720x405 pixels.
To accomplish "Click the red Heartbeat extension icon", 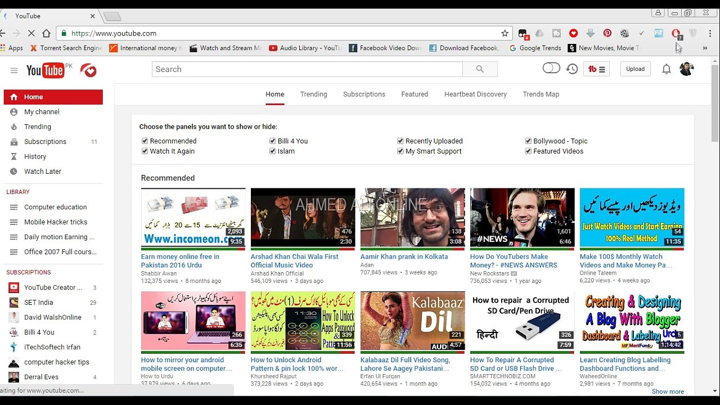I will 573,33.
